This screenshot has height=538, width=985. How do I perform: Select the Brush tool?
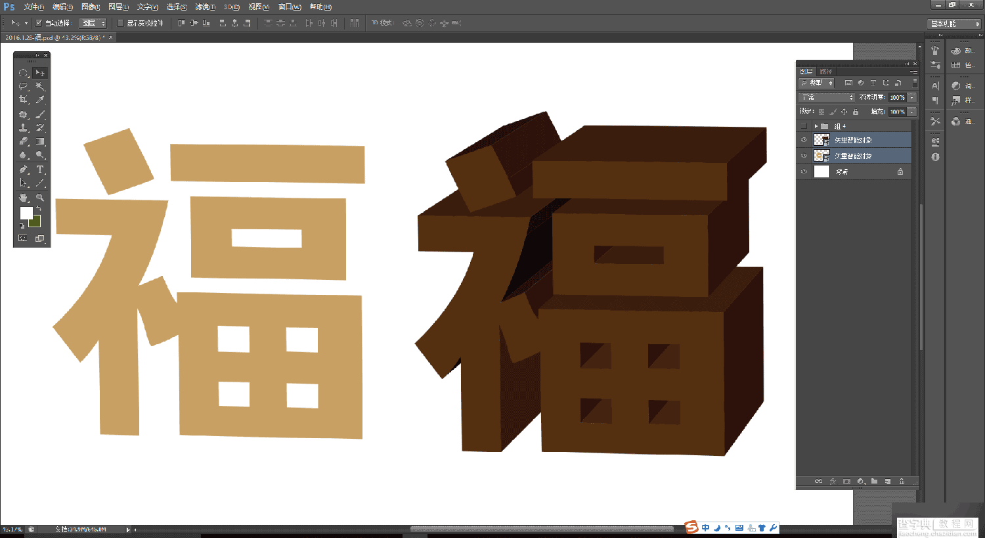point(40,114)
